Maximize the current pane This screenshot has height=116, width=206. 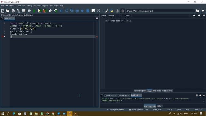[93, 11]
